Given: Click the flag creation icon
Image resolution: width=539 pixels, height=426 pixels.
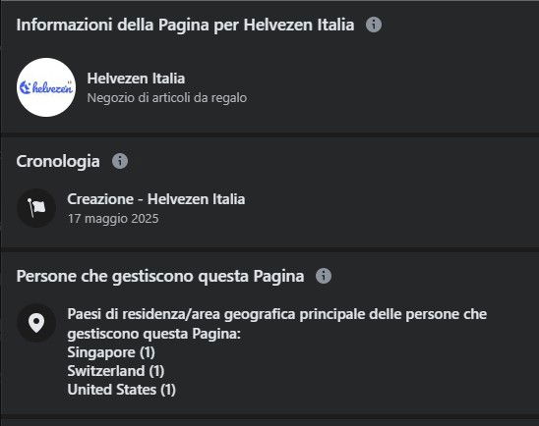Looking at the screenshot, I should tap(36, 208).
